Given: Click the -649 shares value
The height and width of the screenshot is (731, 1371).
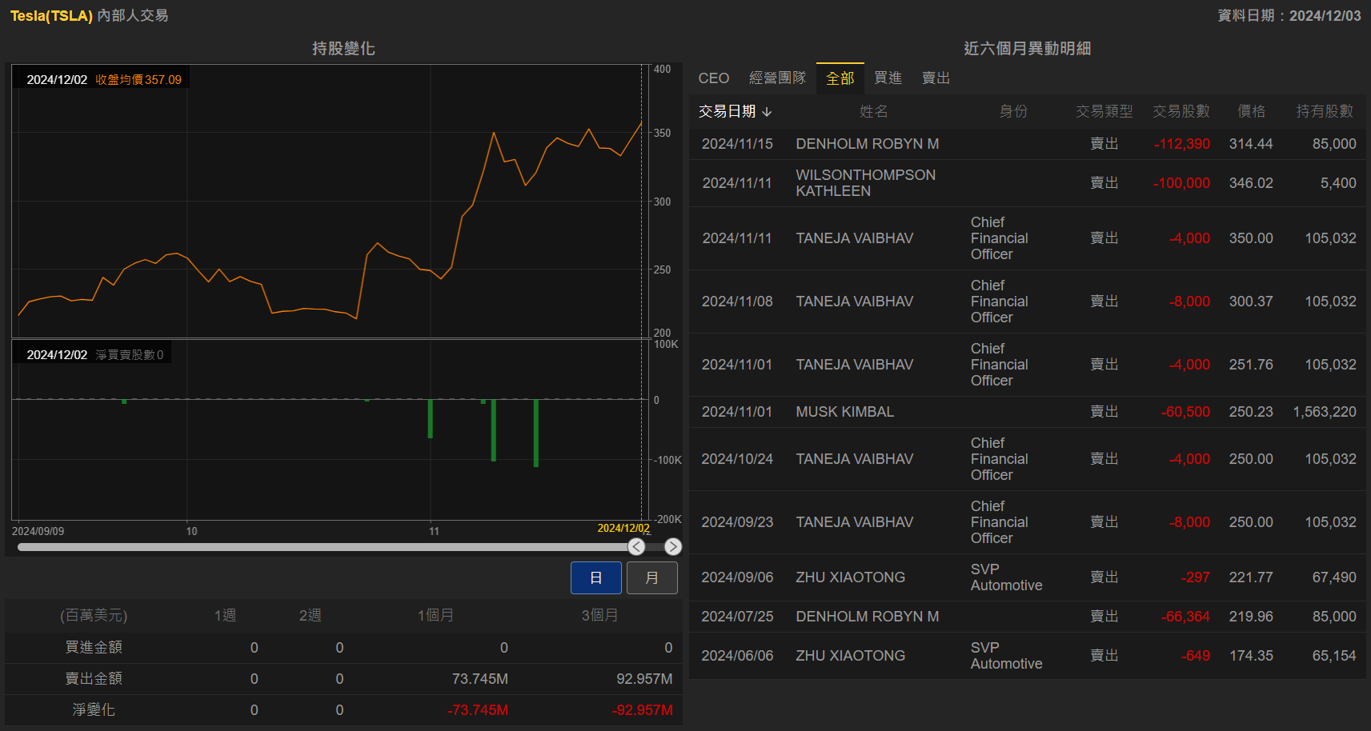Looking at the screenshot, I should (x=1196, y=656).
